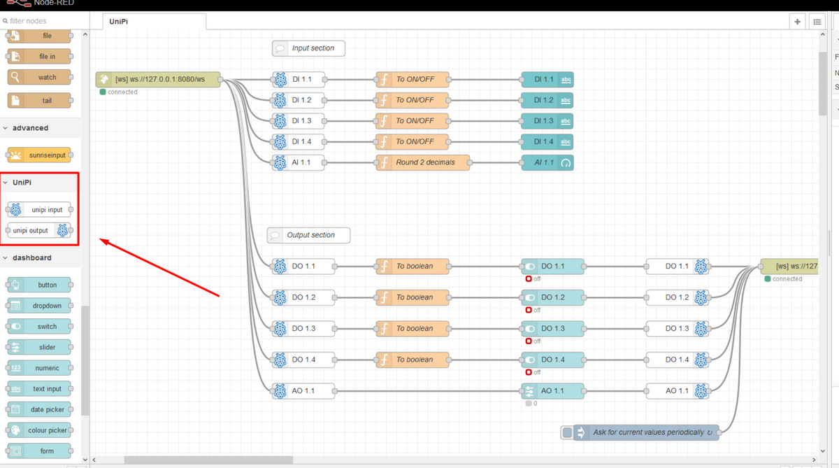Viewport: 839px width, 468px height.
Task: Select the form palette node
Action: (x=39, y=451)
